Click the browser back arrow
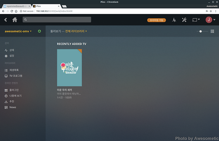 pyautogui.click(x=3, y=11)
